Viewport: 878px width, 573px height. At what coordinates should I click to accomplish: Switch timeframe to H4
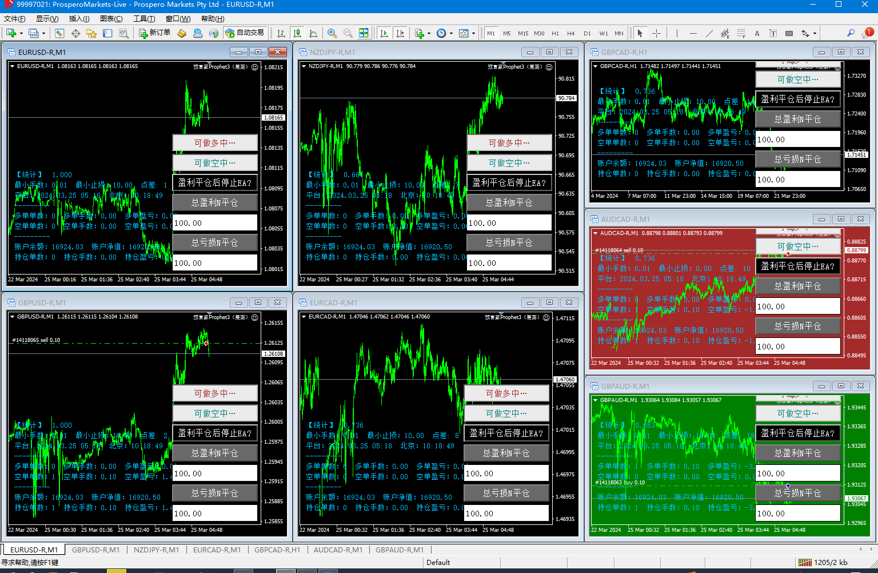point(570,33)
